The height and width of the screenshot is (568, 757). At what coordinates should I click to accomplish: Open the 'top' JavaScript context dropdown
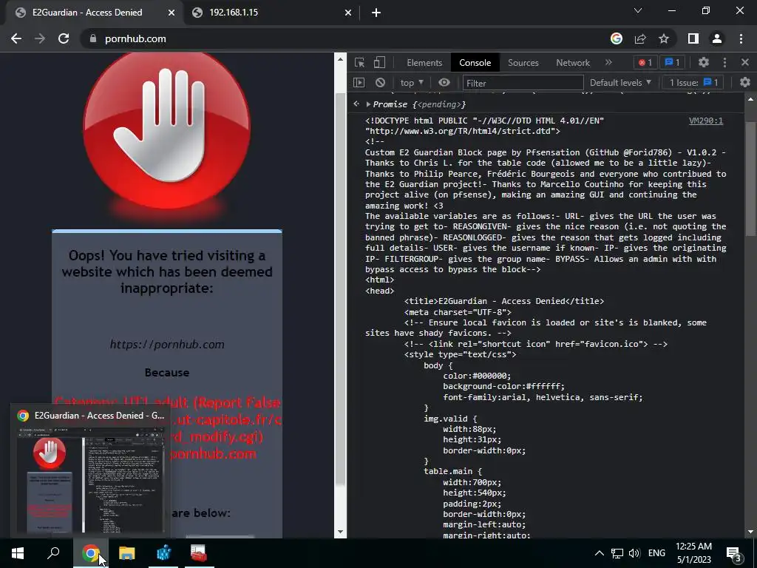tap(411, 83)
